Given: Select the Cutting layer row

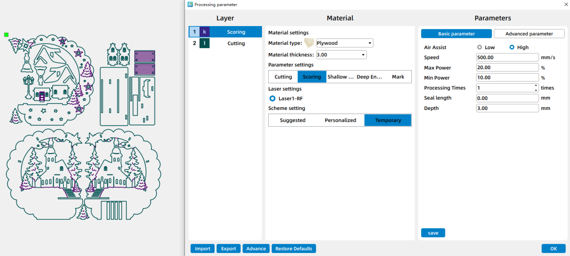Looking at the screenshot, I should 236,43.
